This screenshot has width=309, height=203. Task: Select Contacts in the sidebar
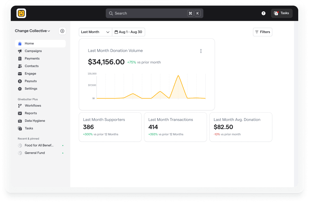point(31,66)
